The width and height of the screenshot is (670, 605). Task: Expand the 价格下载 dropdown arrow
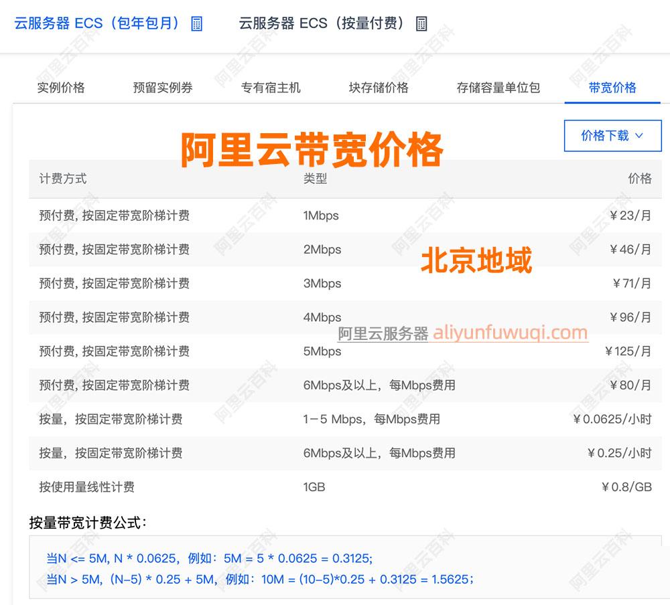639,136
